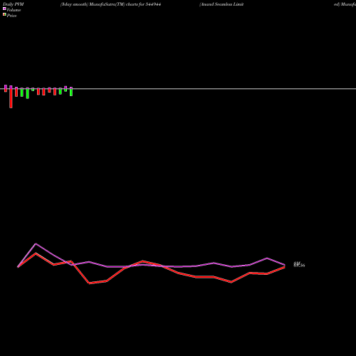
Task: Click the last green bar in the bar chart
Action: (71, 92)
